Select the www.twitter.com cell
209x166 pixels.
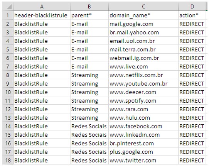click(x=143, y=160)
